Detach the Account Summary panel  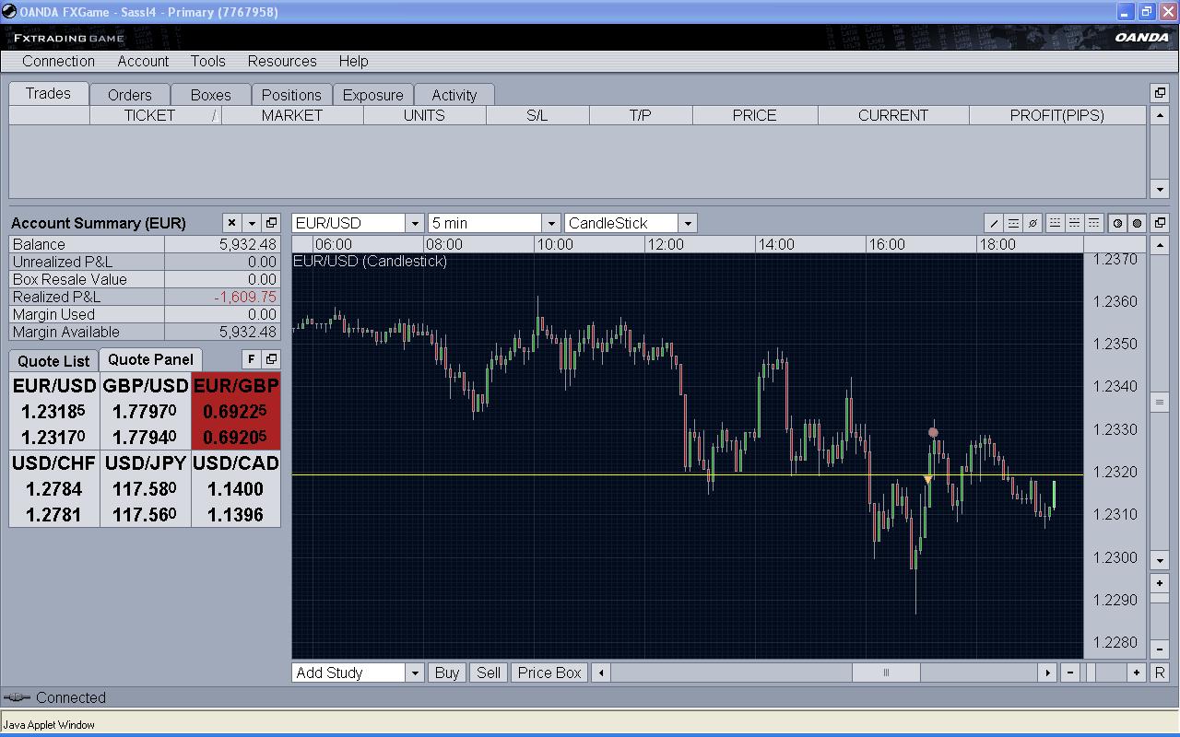(271, 223)
